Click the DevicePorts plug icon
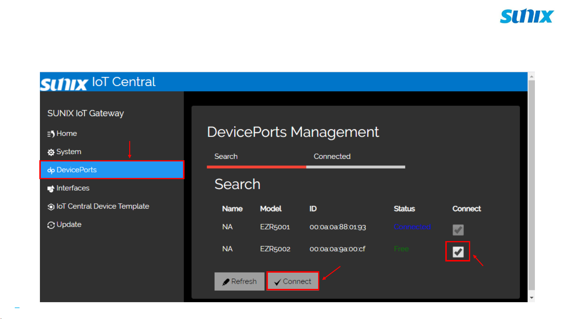Image resolution: width=568 pixels, height=319 pixels. [x=51, y=170]
